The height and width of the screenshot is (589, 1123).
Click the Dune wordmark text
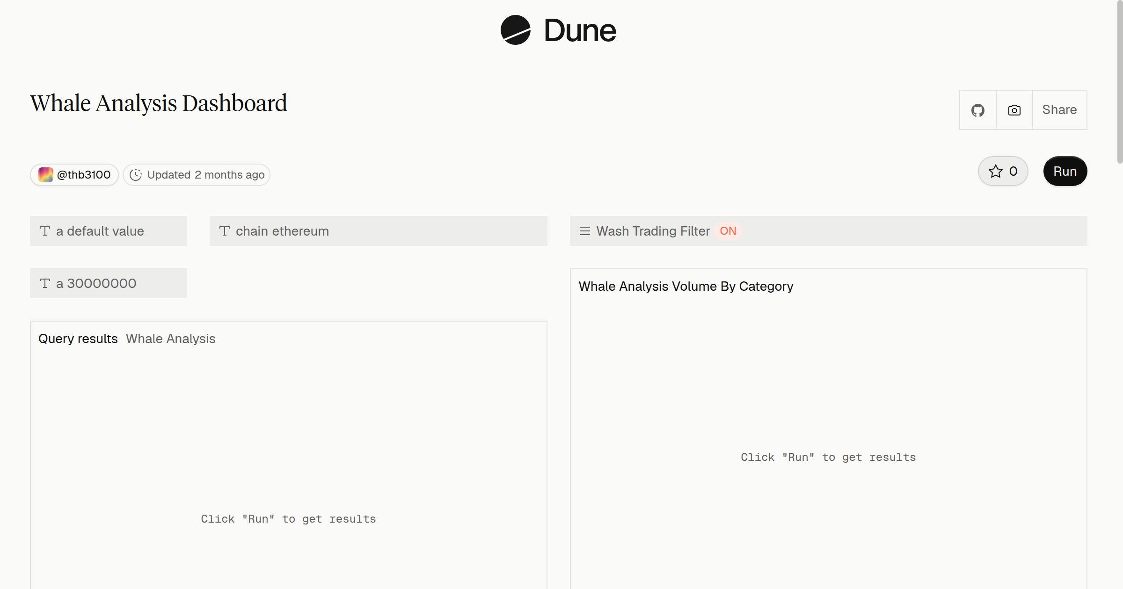coord(580,31)
